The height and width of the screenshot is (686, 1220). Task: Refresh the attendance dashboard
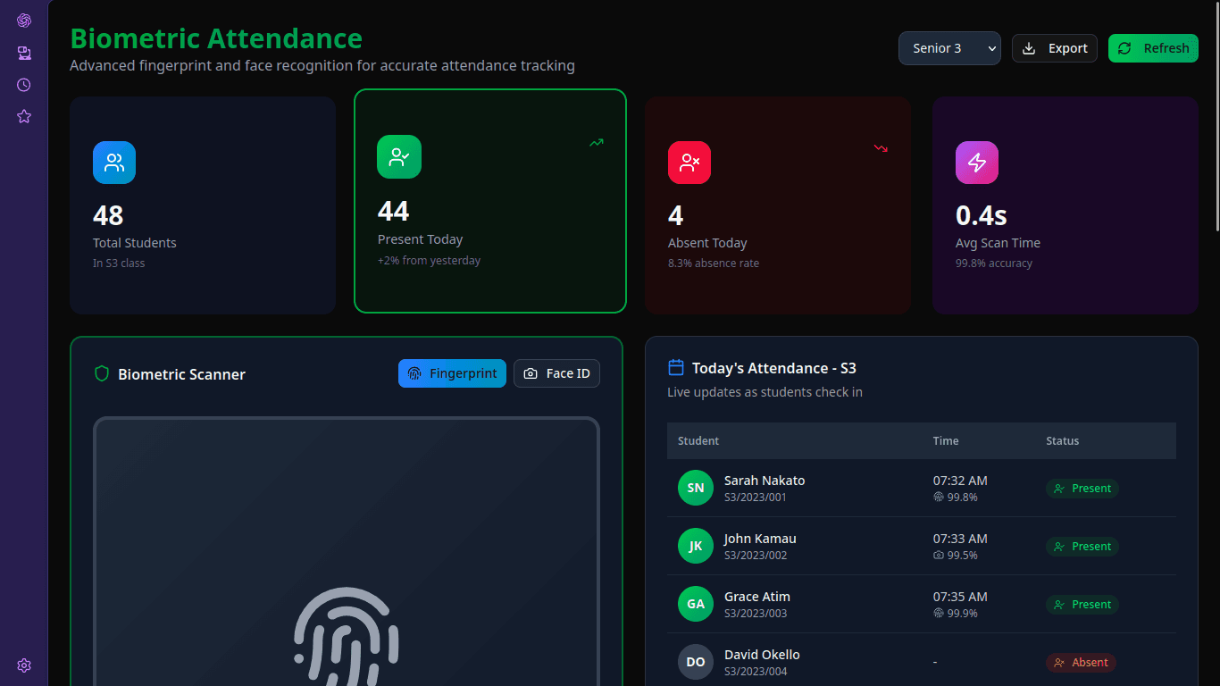1153,48
